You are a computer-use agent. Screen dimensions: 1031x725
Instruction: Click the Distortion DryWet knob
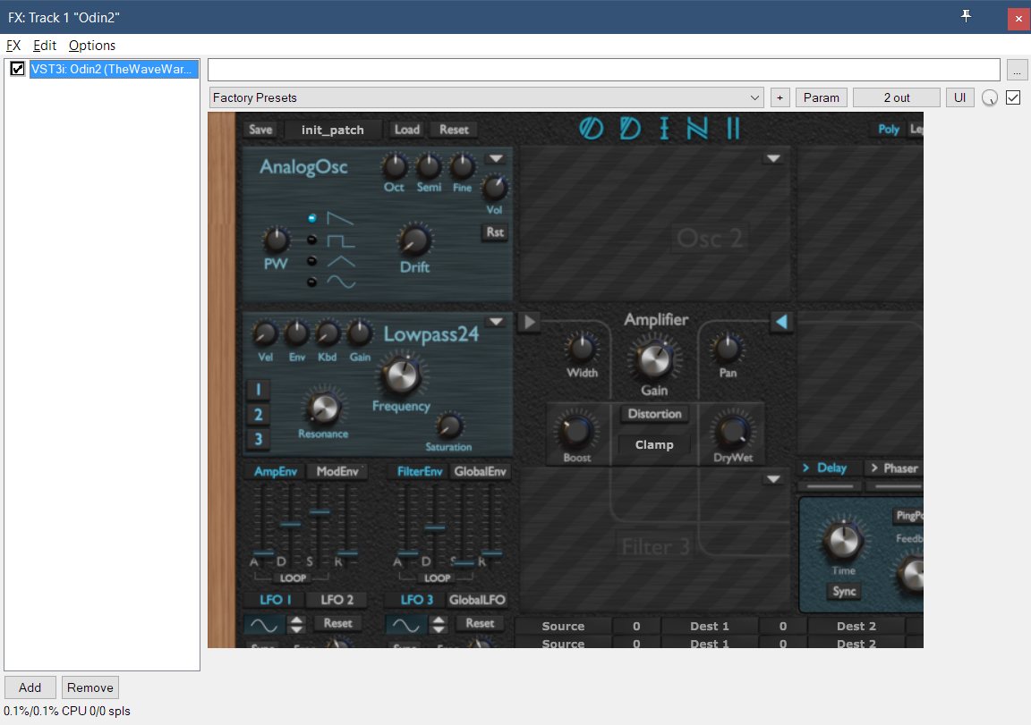pos(732,432)
